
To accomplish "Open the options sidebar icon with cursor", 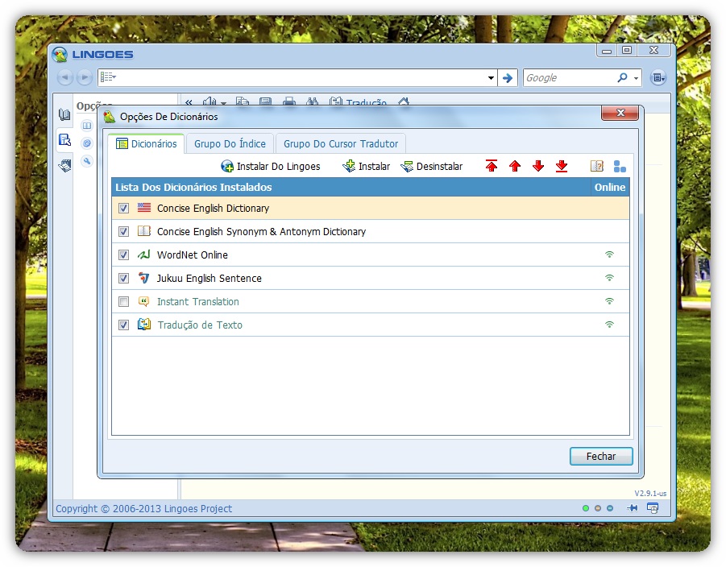I will pyautogui.click(x=64, y=139).
